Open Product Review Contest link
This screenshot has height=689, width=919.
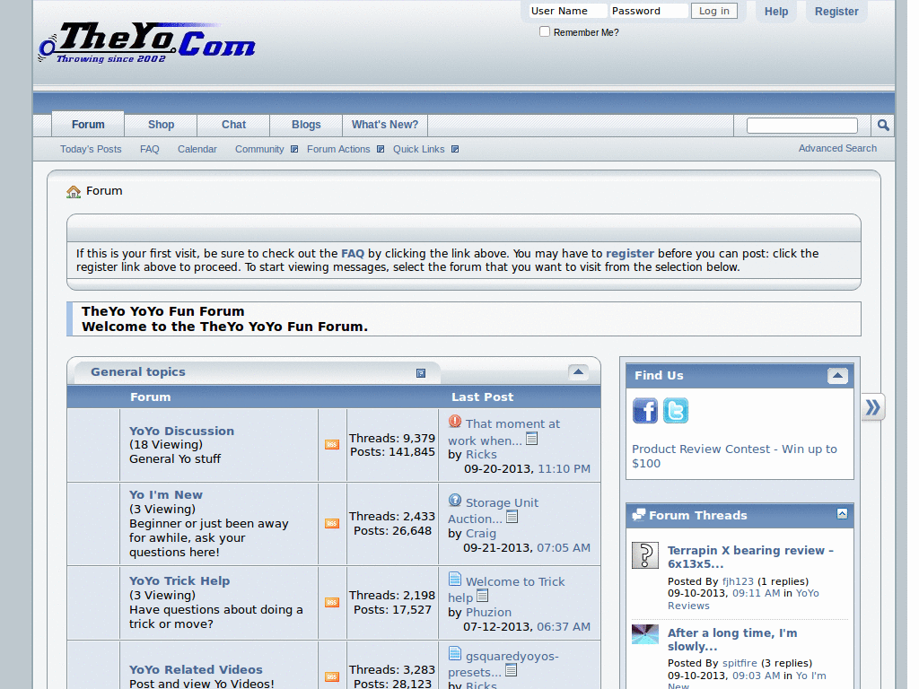tap(734, 456)
